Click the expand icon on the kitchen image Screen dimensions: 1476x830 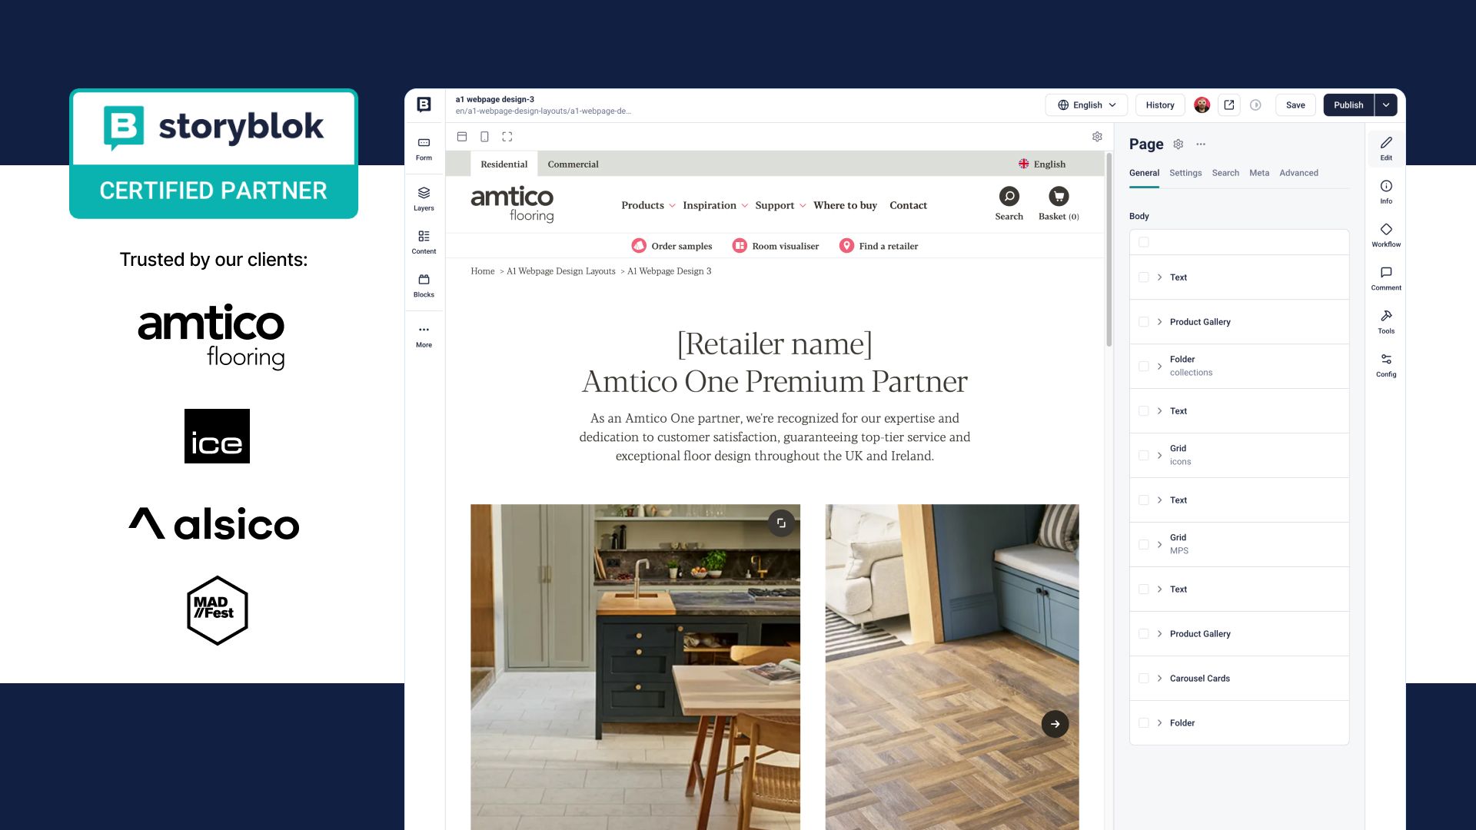click(x=781, y=523)
